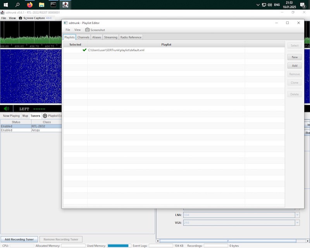Select the RTL-2832 tuner row
Viewport: 310px width, 248px height.
coord(31,126)
